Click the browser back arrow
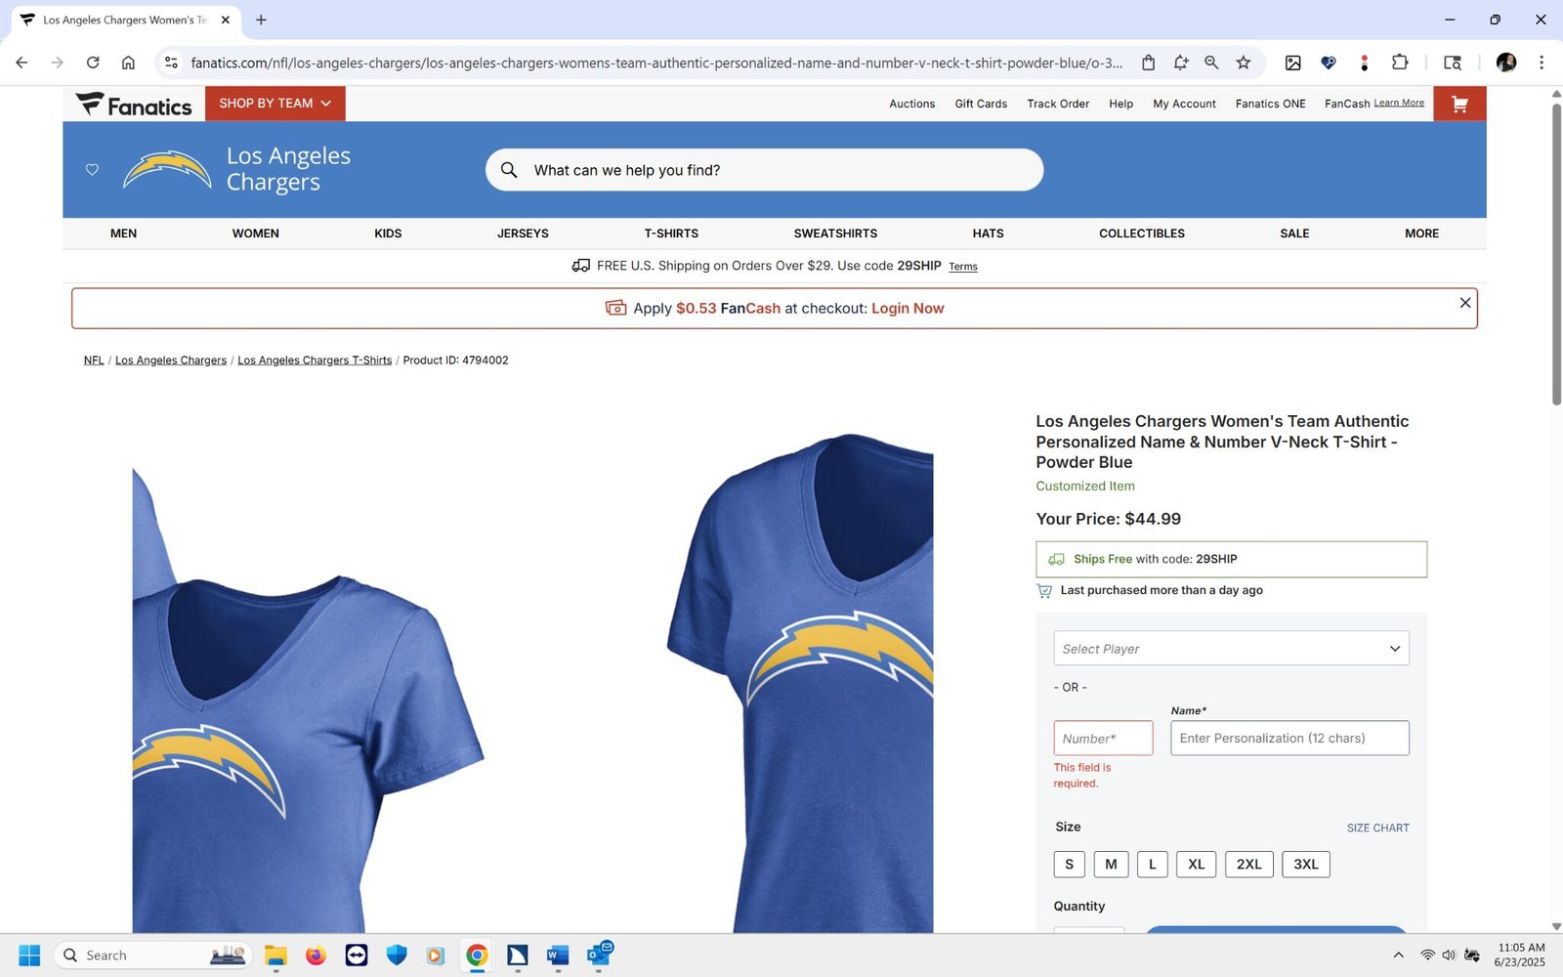Screen dimensions: 1563x977 coord(21,63)
